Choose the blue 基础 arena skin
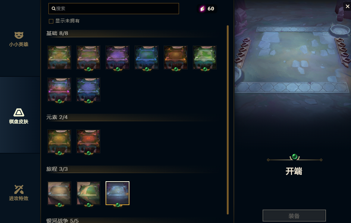The width and height of the screenshot is (351, 223). (147, 57)
